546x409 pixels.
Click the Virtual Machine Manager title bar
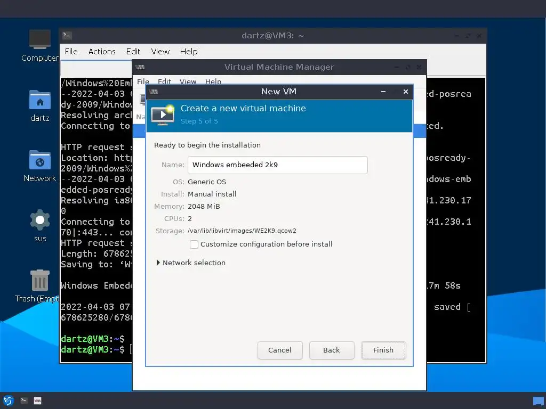[279, 67]
